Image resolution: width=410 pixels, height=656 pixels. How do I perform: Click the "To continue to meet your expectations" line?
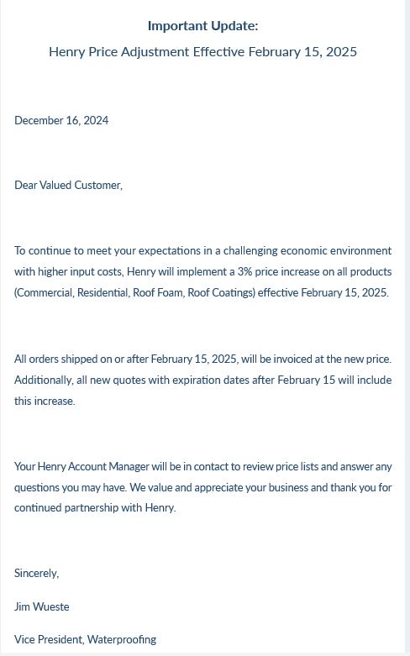(x=203, y=250)
